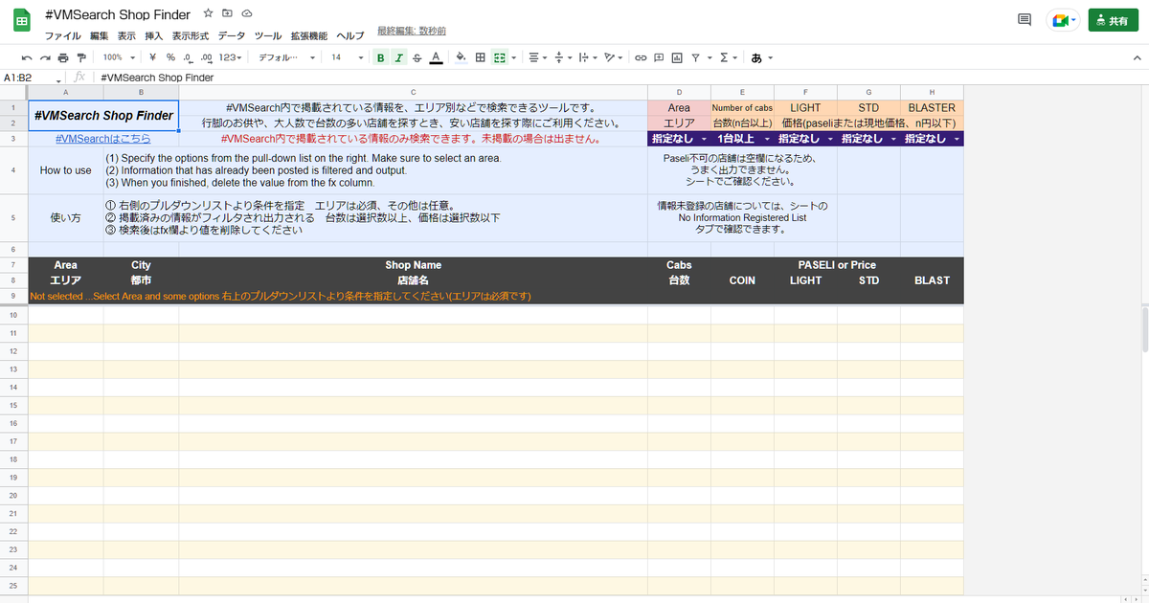Image resolution: width=1149 pixels, height=603 pixels.
Task: Open the font family dropdown
Action: 286,57
